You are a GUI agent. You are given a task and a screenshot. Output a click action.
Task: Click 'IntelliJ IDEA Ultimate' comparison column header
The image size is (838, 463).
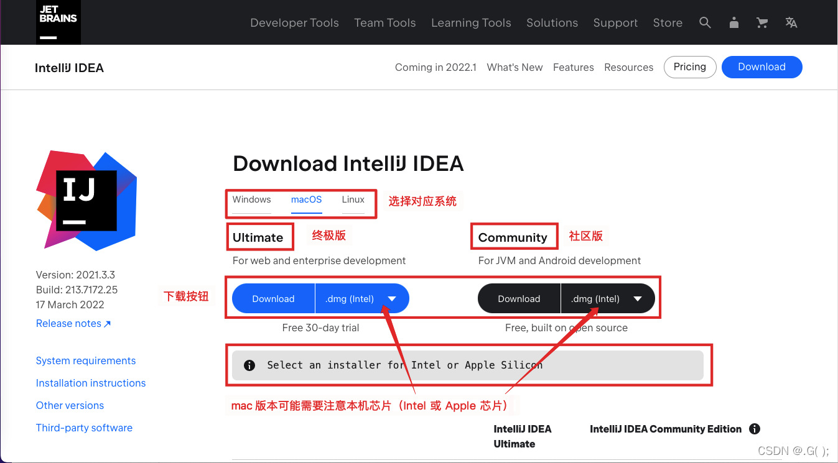pyautogui.click(x=523, y=436)
